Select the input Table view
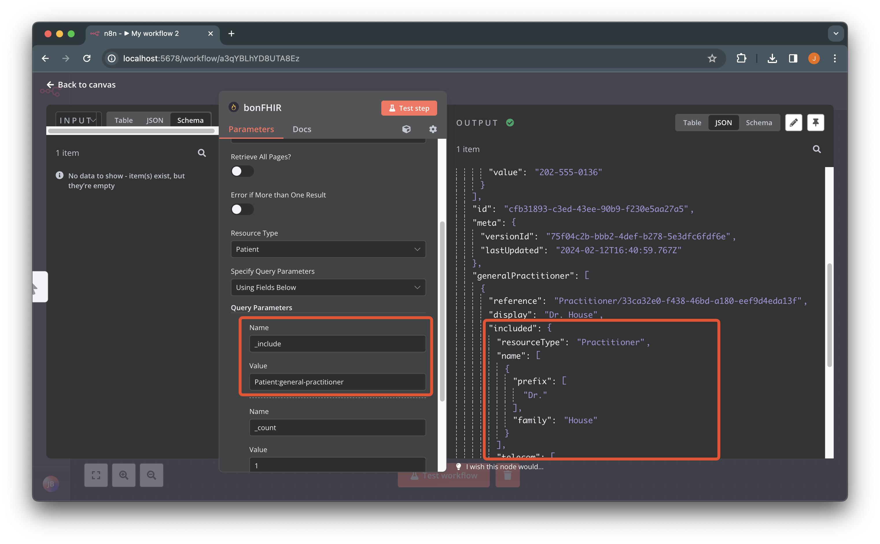Image resolution: width=880 pixels, height=544 pixels. 124,120
